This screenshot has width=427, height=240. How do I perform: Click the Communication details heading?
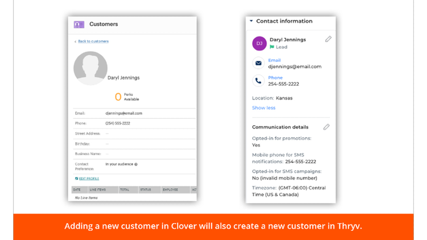[280, 127]
